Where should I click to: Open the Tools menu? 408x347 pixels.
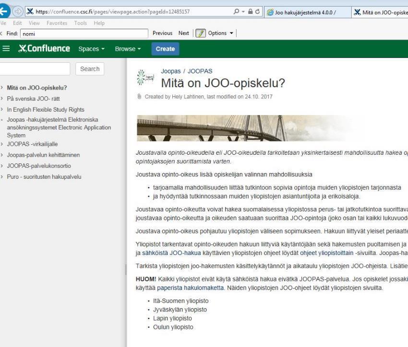[81, 23]
